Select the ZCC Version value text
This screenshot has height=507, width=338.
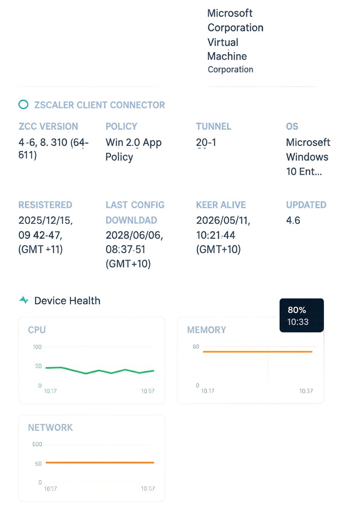tap(54, 149)
